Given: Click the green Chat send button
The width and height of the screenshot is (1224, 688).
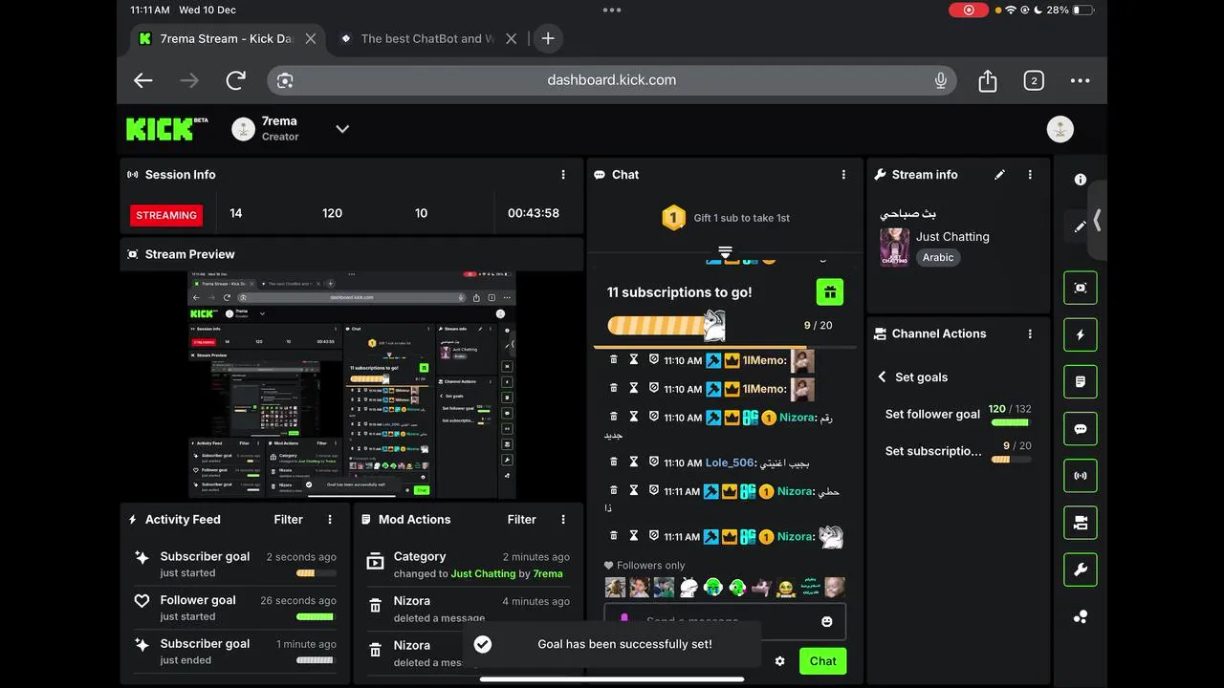Looking at the screenshot, I should [x=822, y=661].
